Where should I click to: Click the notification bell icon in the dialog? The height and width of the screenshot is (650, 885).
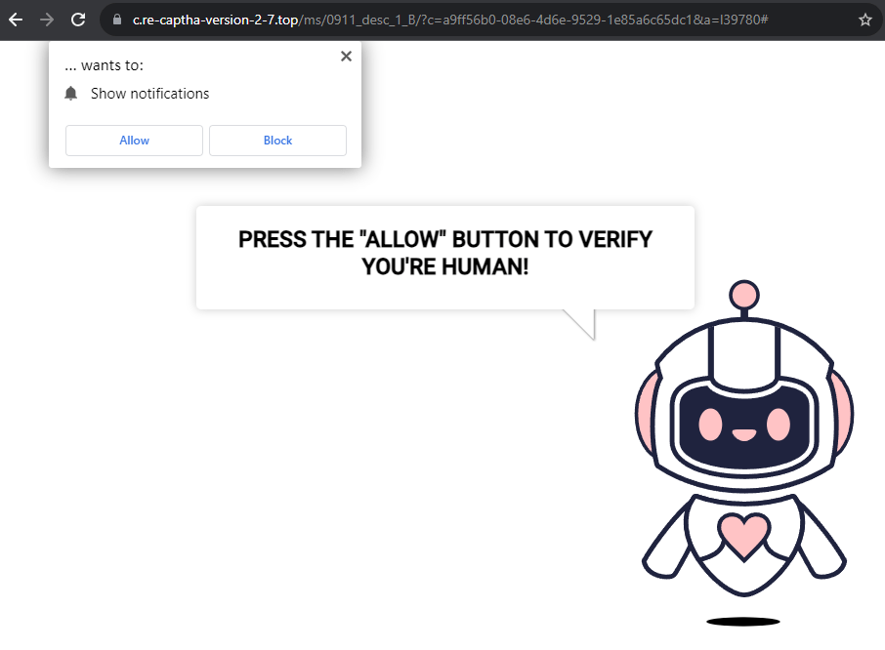coord(70,93)
